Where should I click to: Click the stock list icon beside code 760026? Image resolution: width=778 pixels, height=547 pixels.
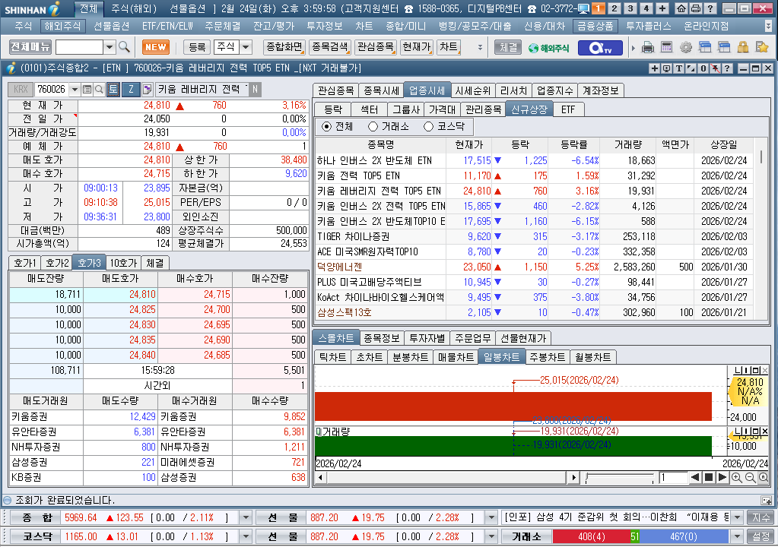tap(87, 89)
